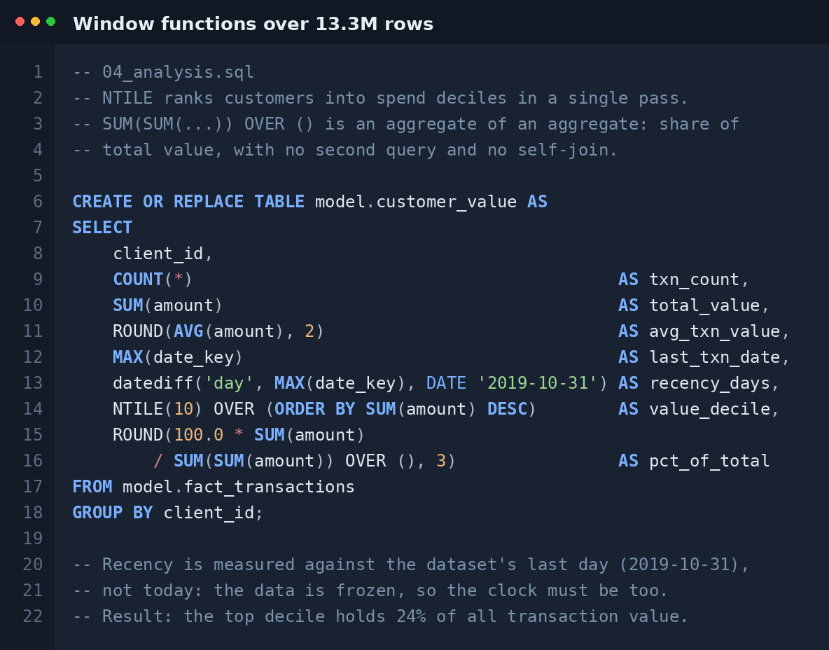The image size is (829, 650).
Task: Click line number 22 in the gutter
Action: tap(33, 616)
